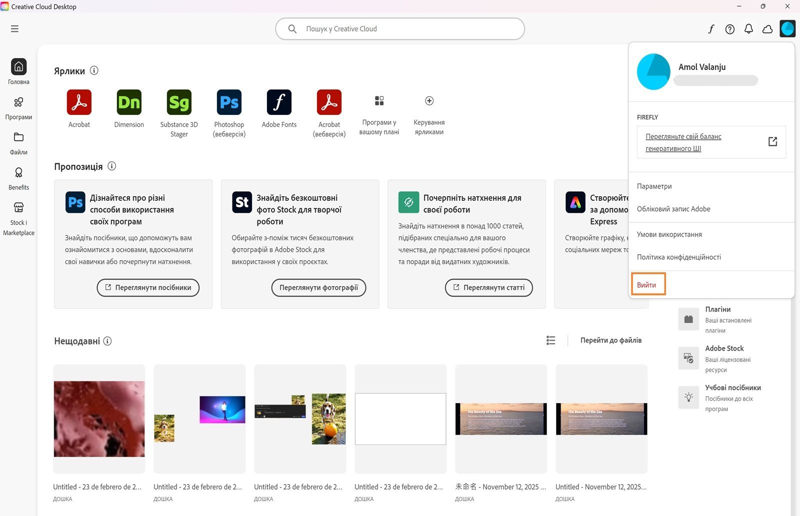Switch recent files to list view
800x516 pixels.
click(x=550, y=340)
